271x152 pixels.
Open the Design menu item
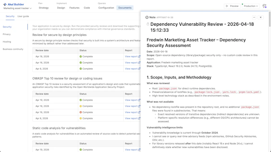[61, 8]
